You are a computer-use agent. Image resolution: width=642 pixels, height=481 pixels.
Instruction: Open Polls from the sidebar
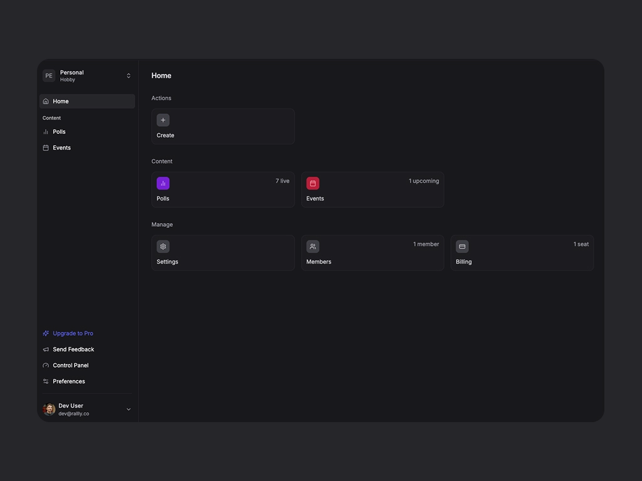pos(59,132)
